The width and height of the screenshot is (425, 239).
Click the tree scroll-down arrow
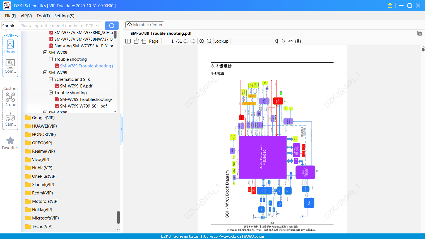115,111
